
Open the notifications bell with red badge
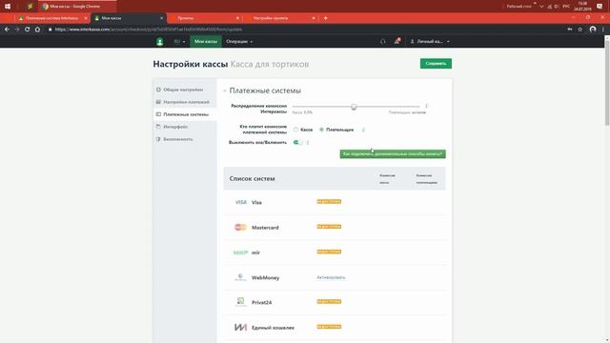pos(397,41)
